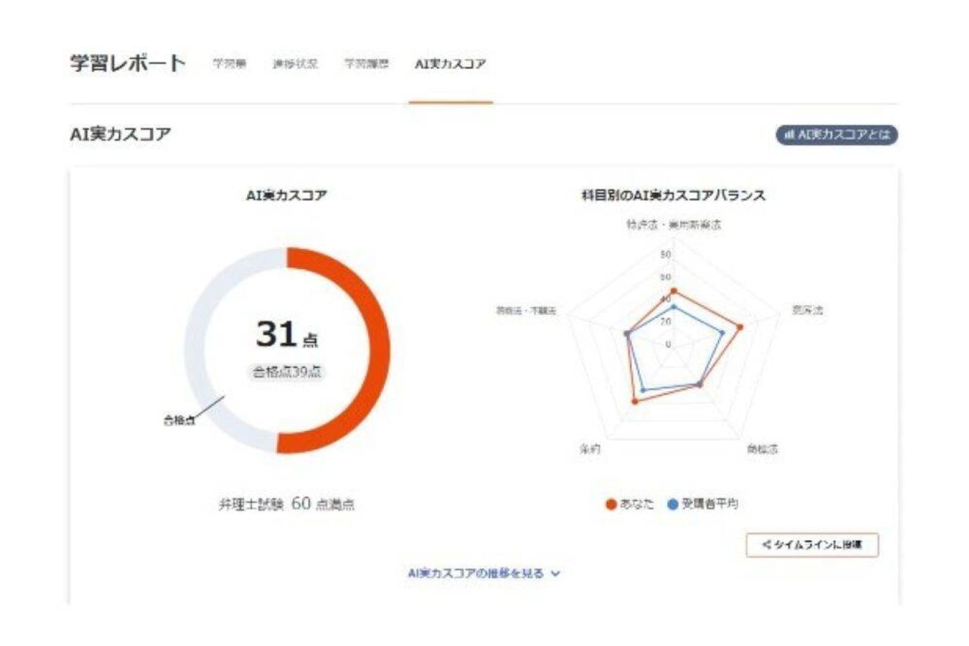Image resolution: width=969 pixels, height=646 pixels.
Task: Select the AI実力スコア tab
Action: point(450,64)
